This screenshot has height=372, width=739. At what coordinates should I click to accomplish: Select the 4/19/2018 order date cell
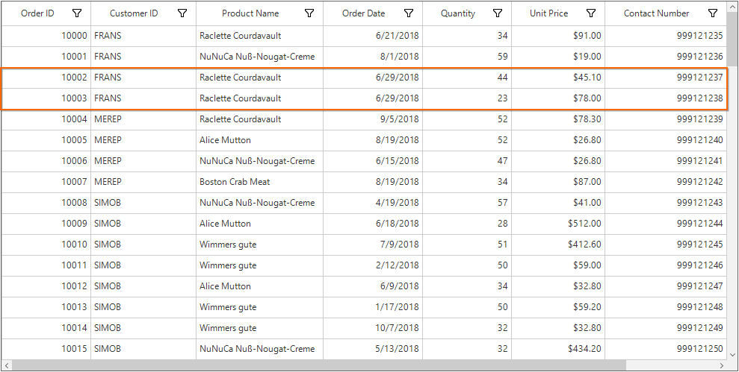click(373, 203)
